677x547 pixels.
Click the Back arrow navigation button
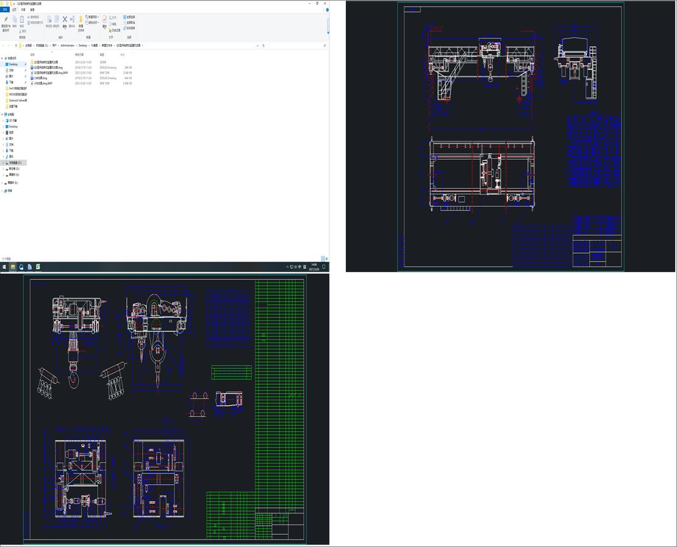click(3, 45)
